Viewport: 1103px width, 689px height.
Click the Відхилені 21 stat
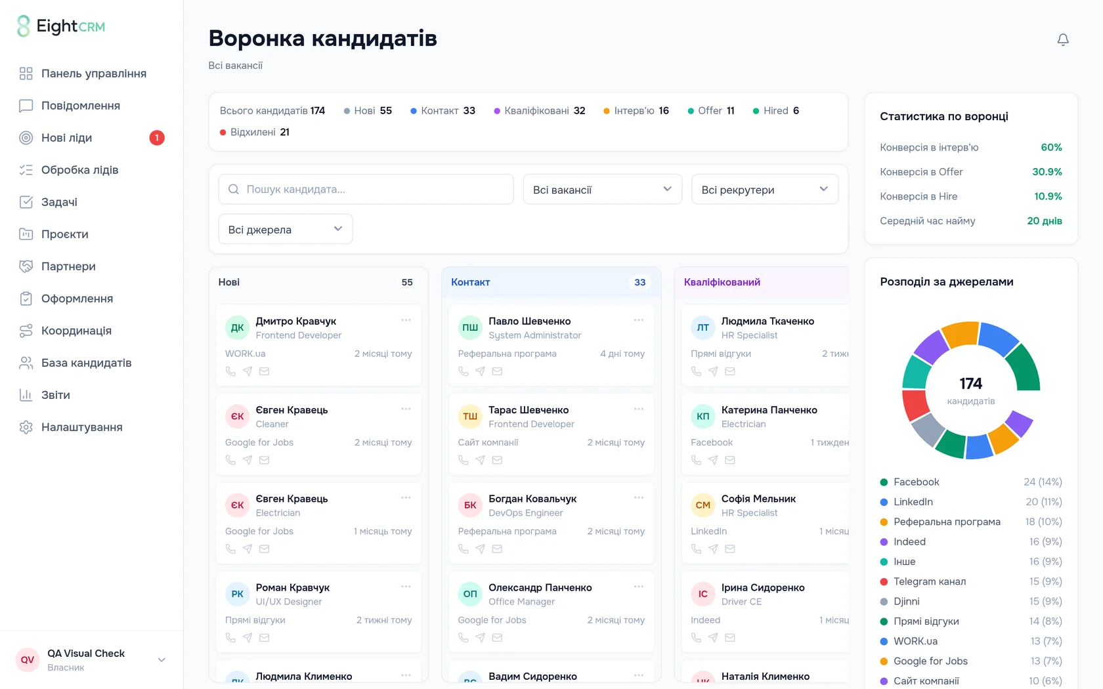(x=255, y=132)
